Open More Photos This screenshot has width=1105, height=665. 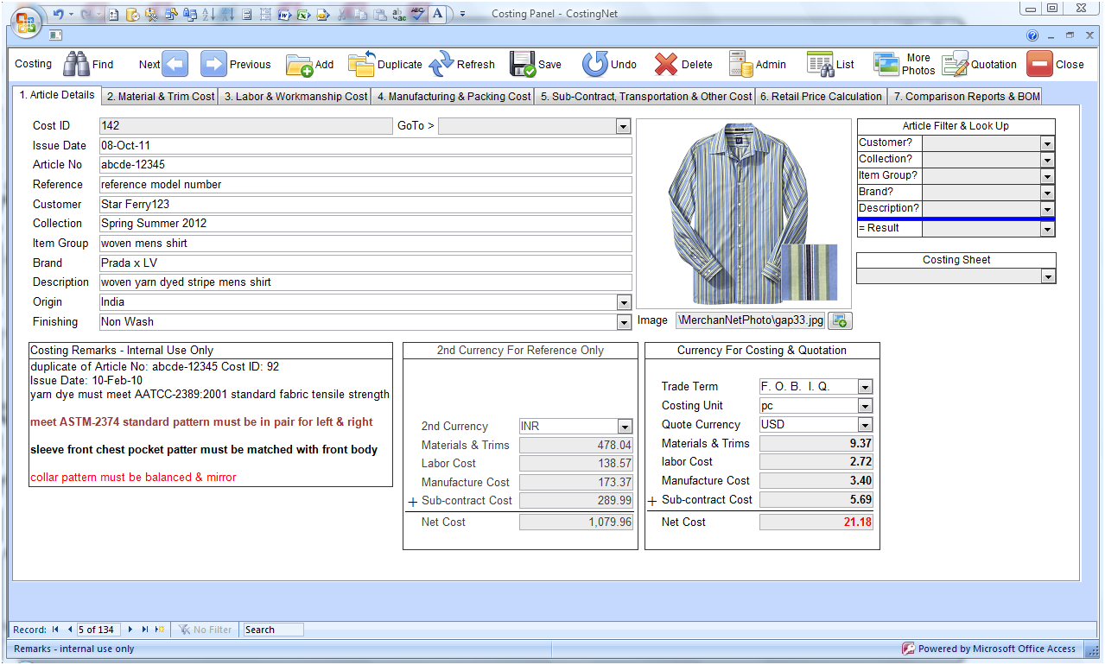pyautogui.click(x=886, y=64)
